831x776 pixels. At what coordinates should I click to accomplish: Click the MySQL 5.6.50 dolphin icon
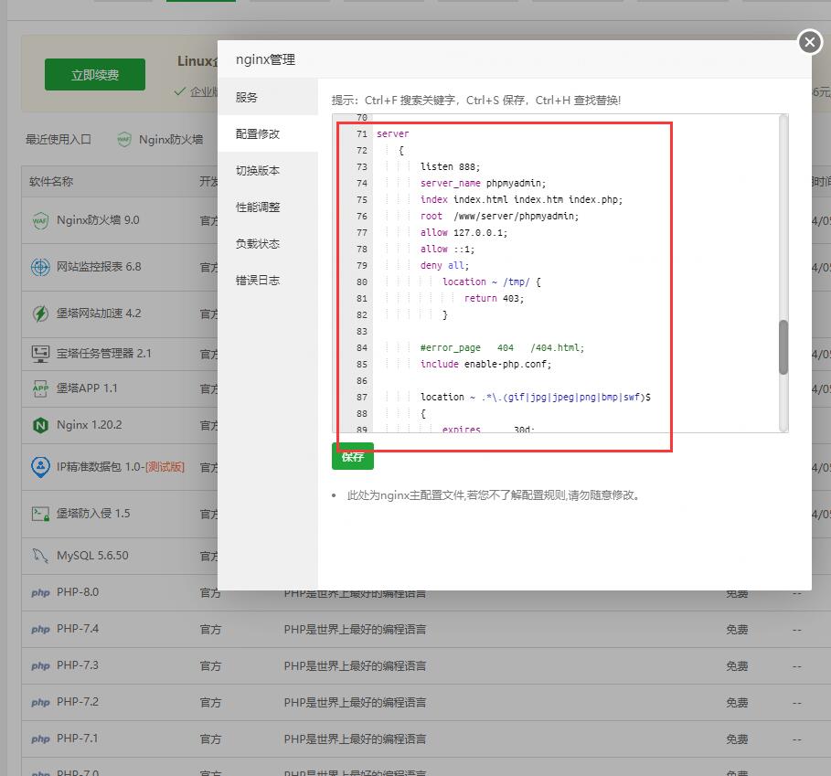click(40, 556)
